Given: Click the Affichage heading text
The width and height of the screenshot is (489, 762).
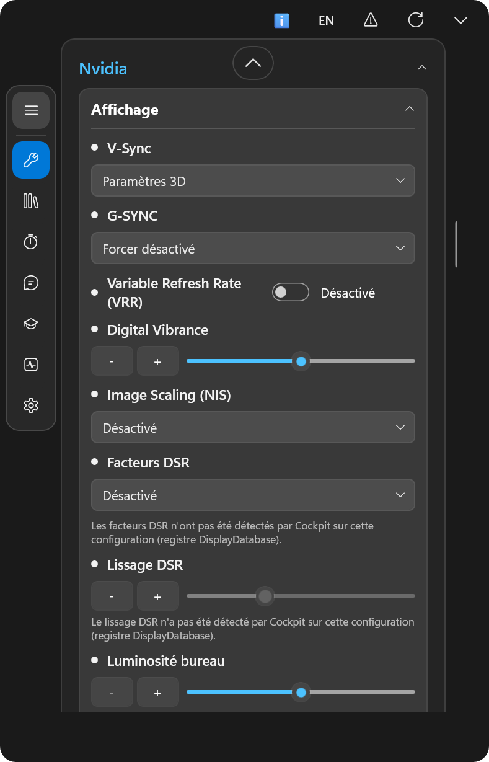Looking at the screenshot, I should pyautogui.click(x=125, y=110).
